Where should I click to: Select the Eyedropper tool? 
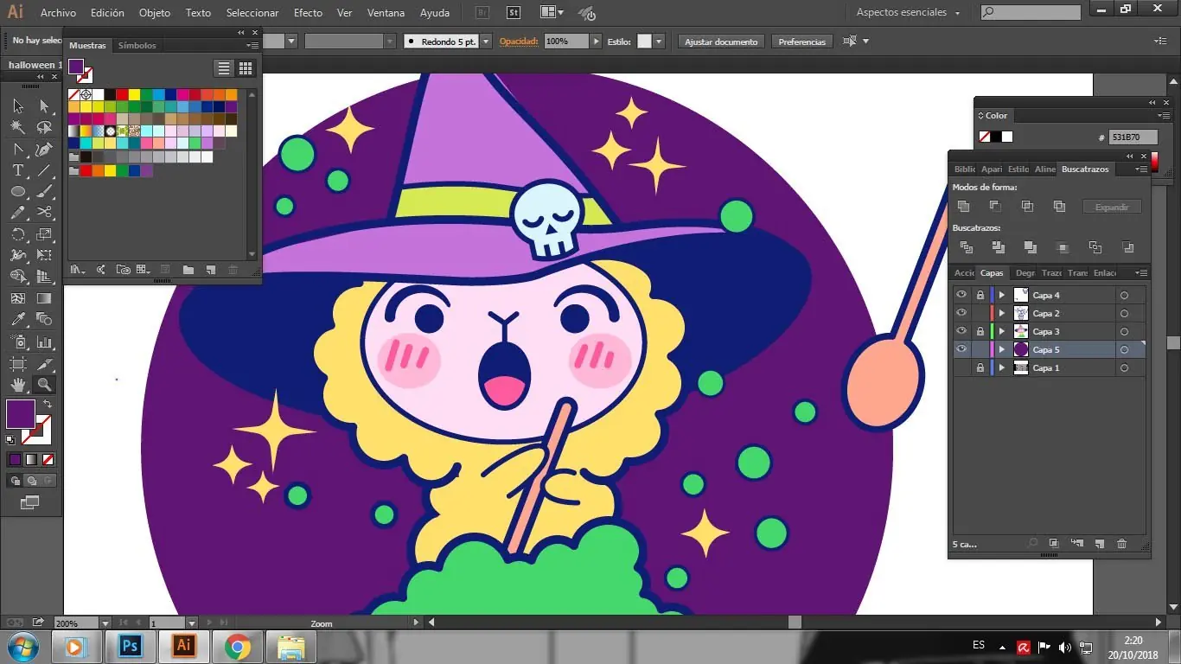(18, 320)
